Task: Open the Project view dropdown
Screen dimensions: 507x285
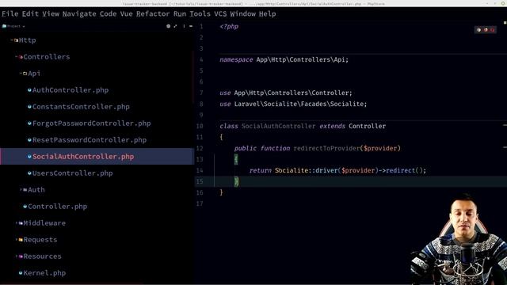Action: 13,26
